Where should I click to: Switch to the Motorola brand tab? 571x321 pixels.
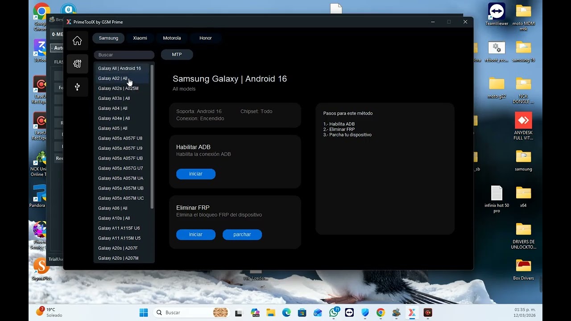pyautogui.click(x=172, y=38)
